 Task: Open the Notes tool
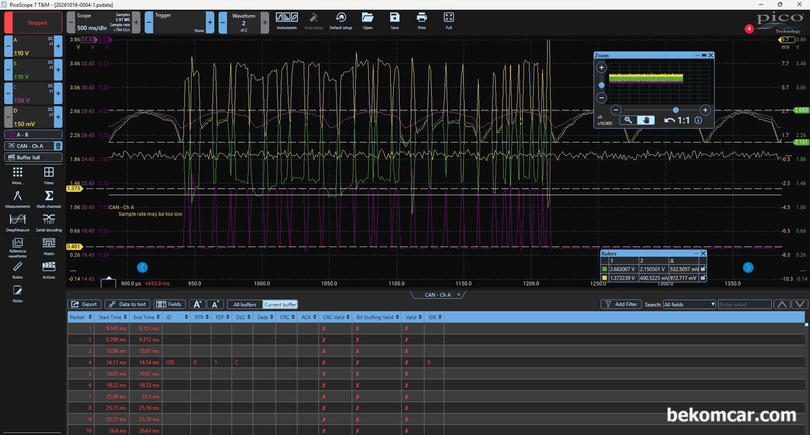(18, 293)
